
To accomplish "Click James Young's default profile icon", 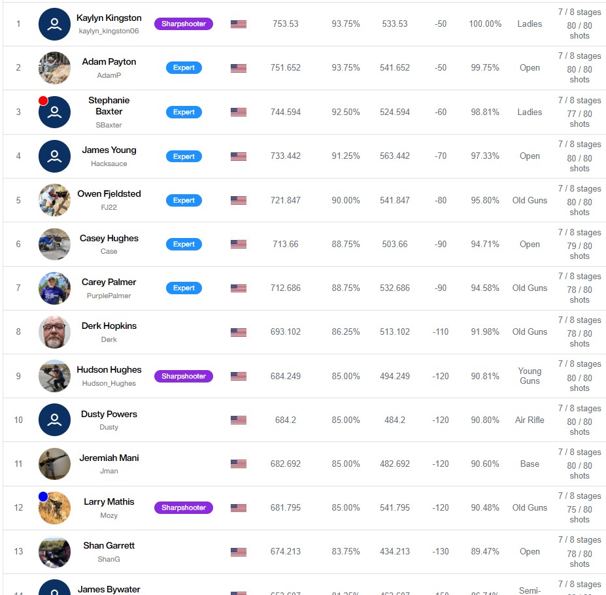I will [54, 156].
